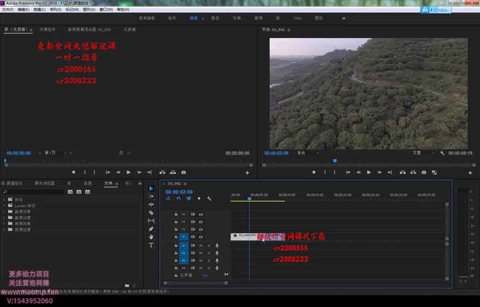Click the Source monitor Export Frame camera icon
This screenshot has width=480, height=307.
point(183,172)
